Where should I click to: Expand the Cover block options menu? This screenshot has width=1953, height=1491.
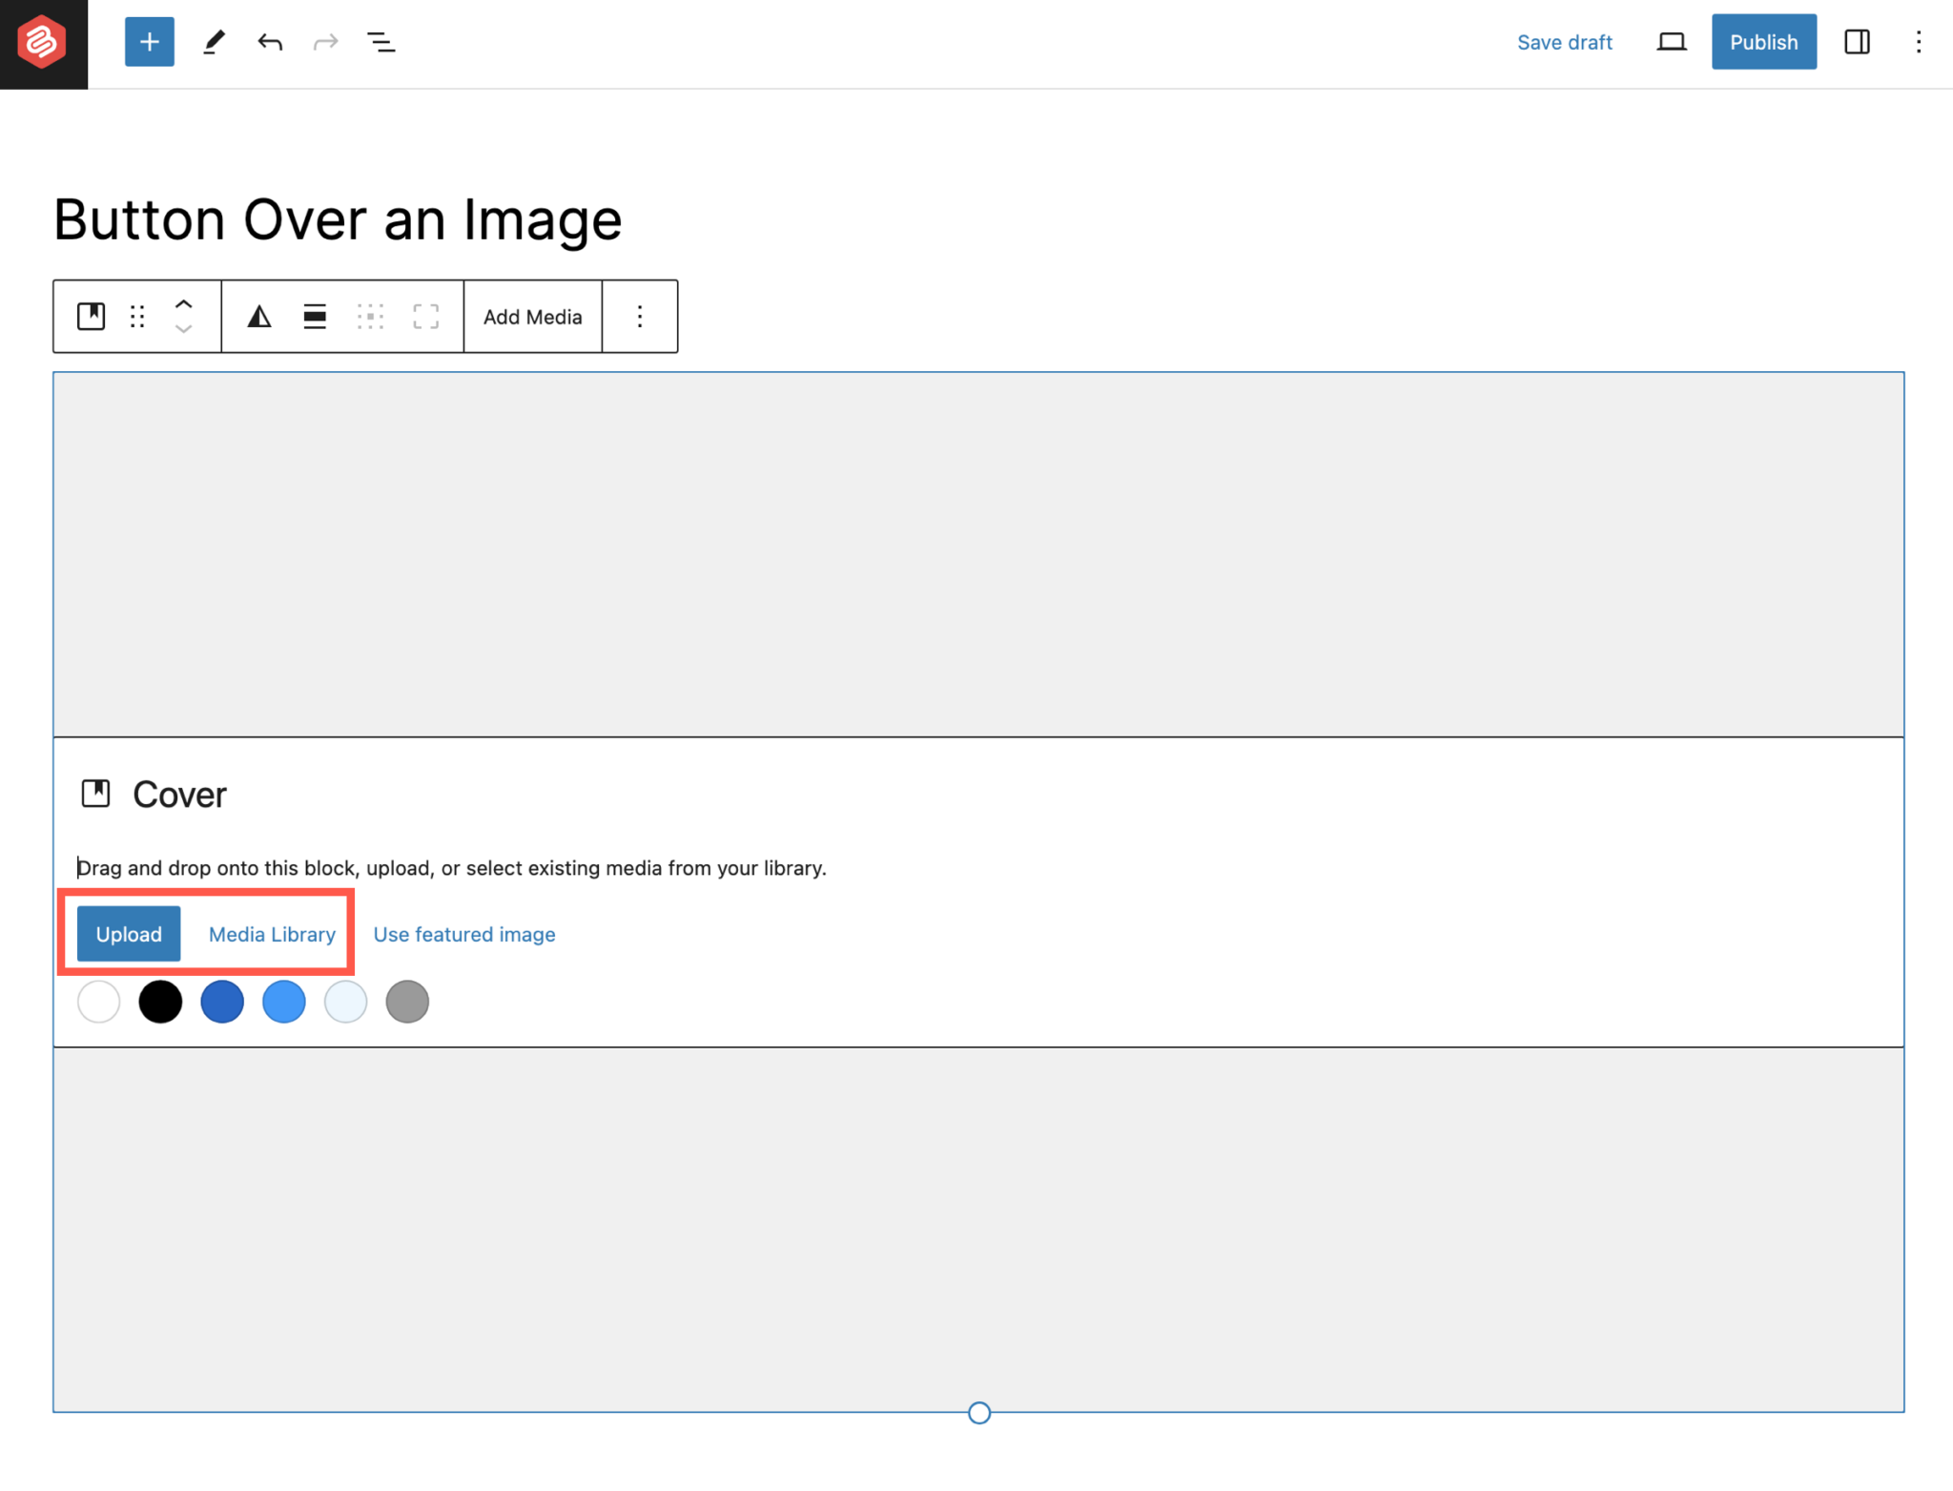coord(639,316)
